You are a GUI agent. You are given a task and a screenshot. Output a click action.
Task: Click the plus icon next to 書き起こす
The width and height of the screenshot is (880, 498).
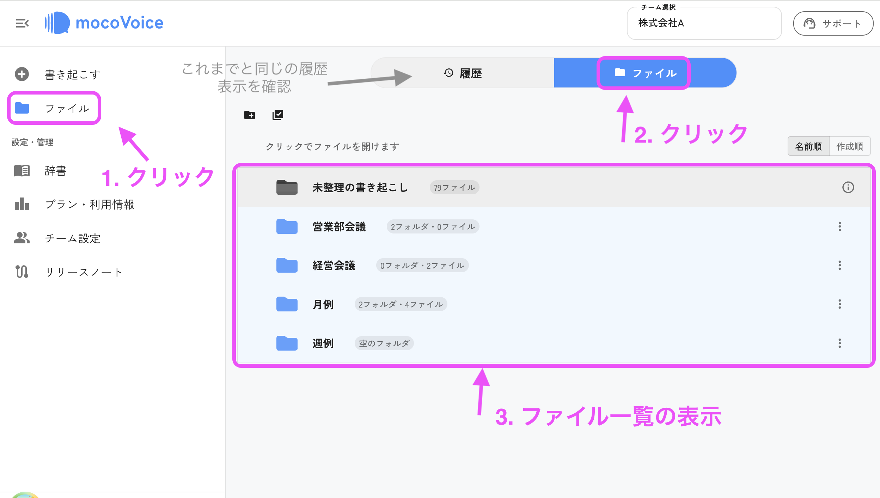coord(22,74)
